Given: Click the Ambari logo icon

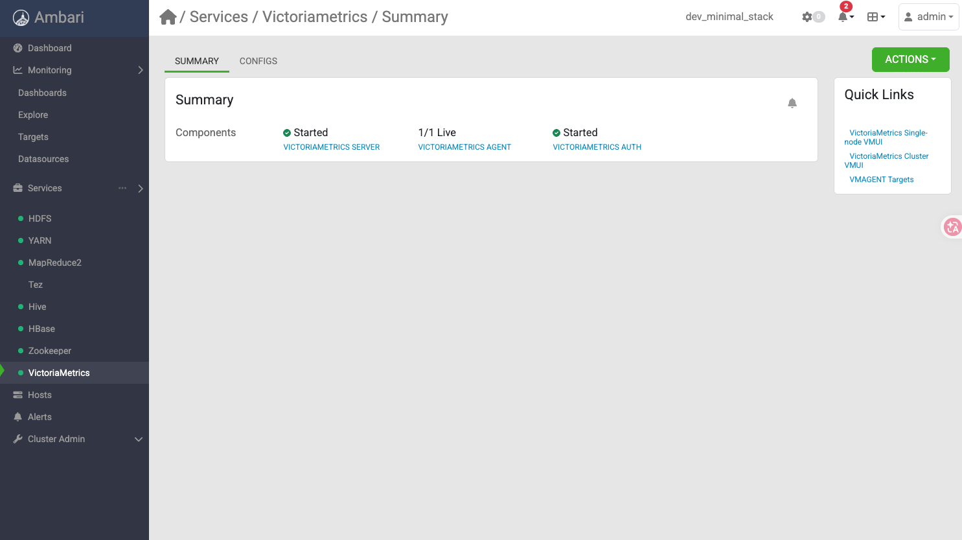Looking at the screenshot, I should click(x=21, y=18).
